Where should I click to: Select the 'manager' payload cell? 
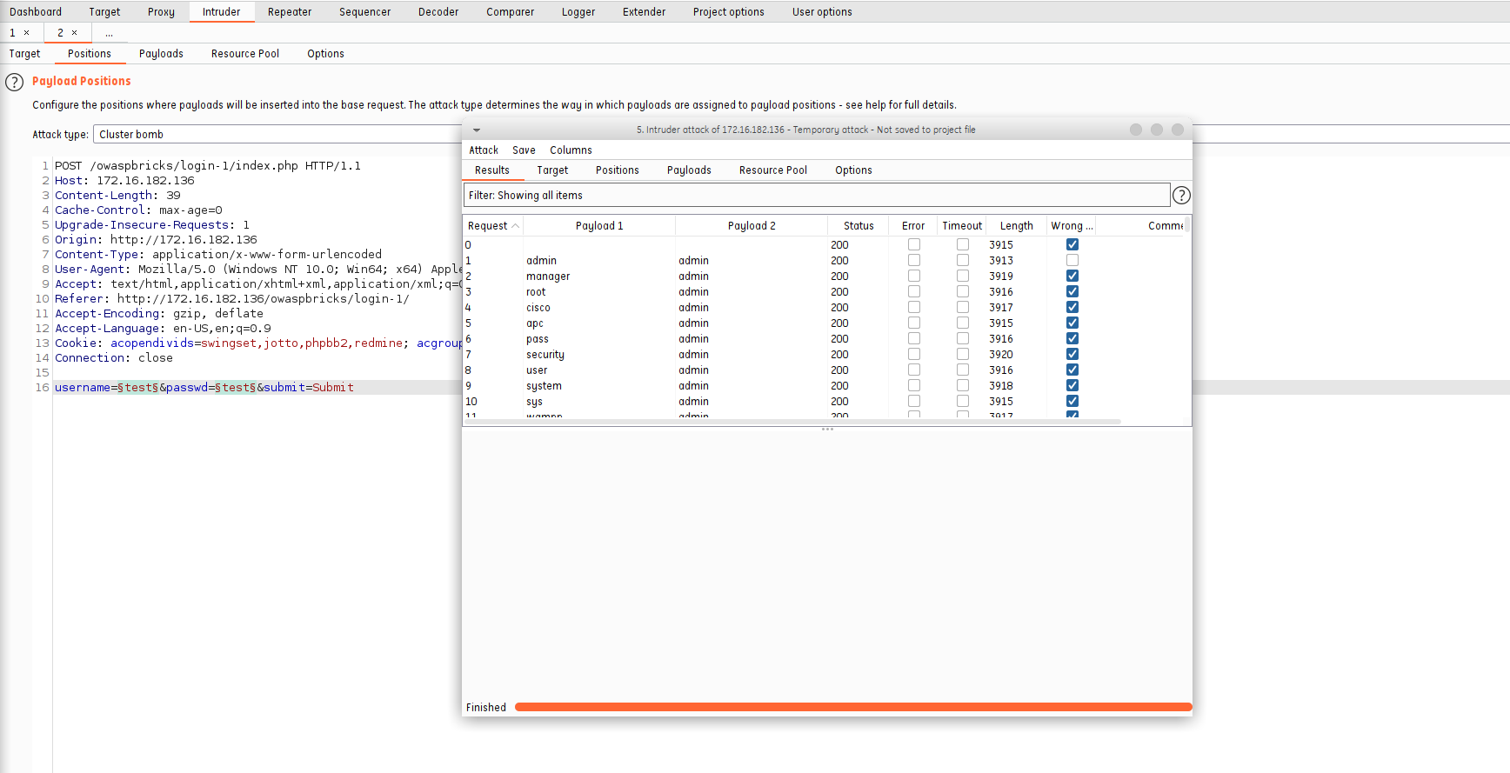(x=548, y=277)
